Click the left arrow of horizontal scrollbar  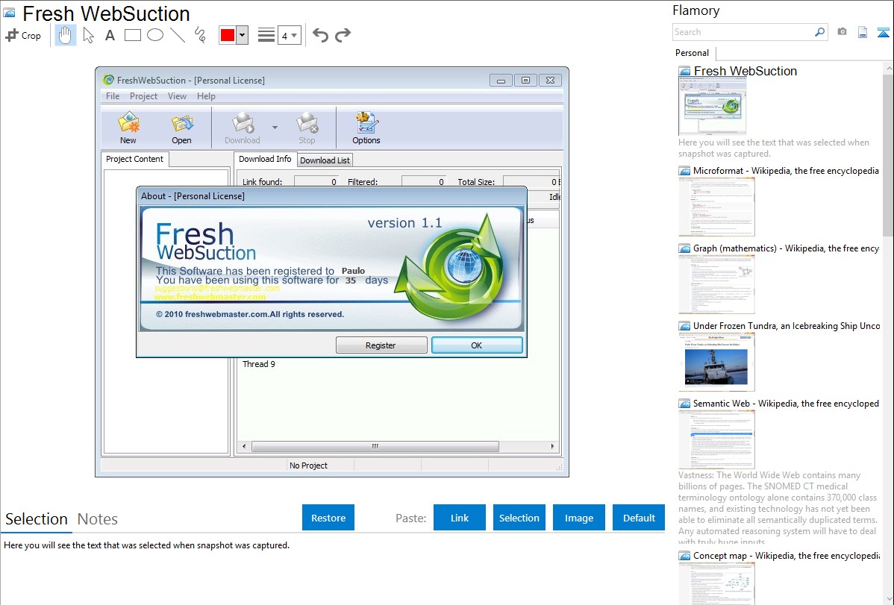click(244, 447)
